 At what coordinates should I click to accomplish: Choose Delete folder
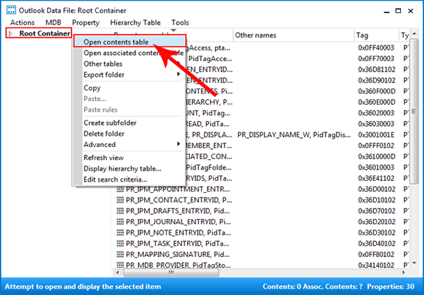pyautogui.click(x=129, y=134)
